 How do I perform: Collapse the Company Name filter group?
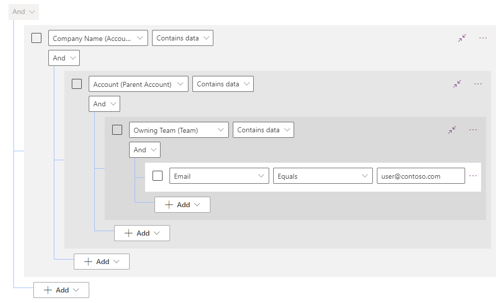coord(461,37)
